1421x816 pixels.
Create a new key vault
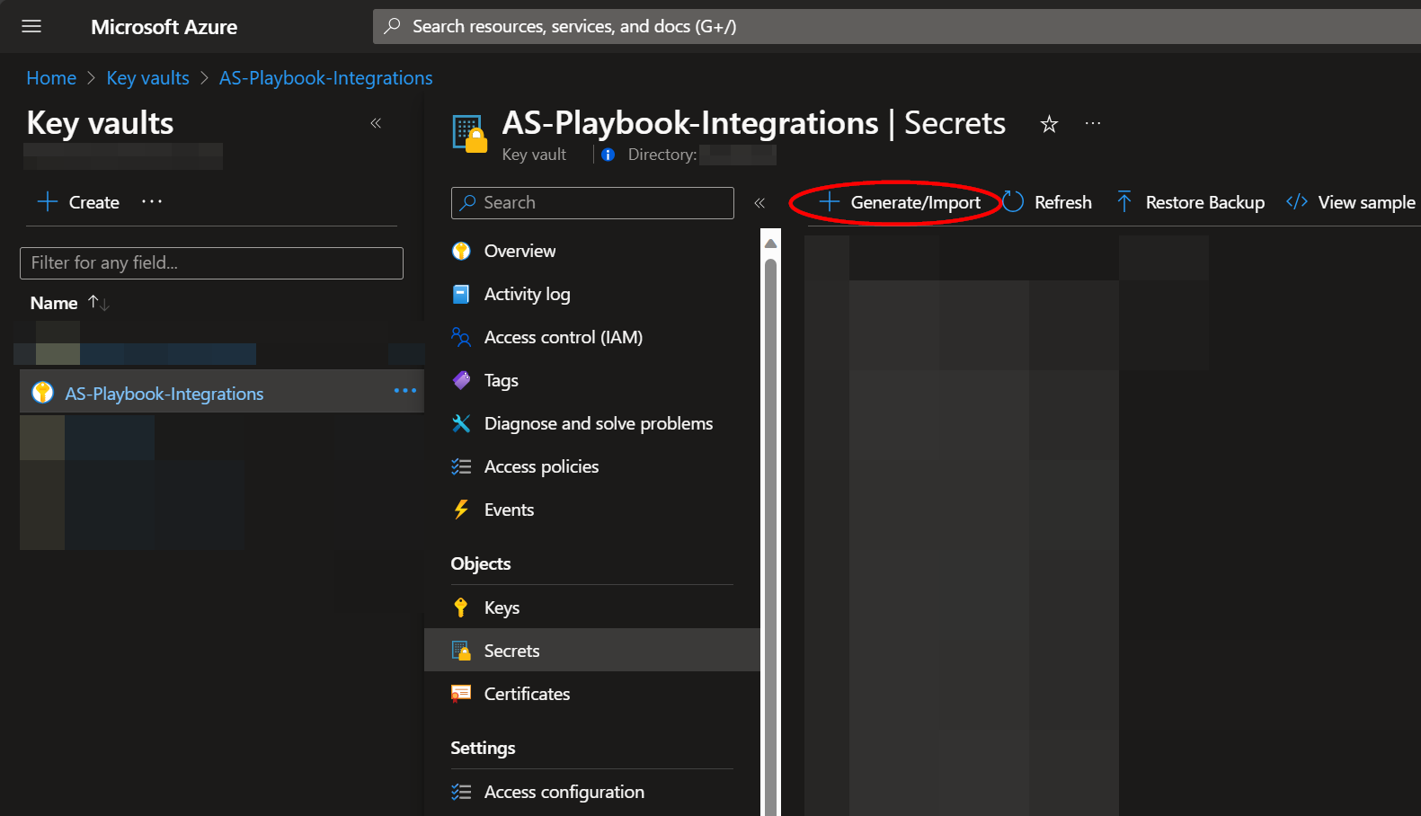click(78, 202)
